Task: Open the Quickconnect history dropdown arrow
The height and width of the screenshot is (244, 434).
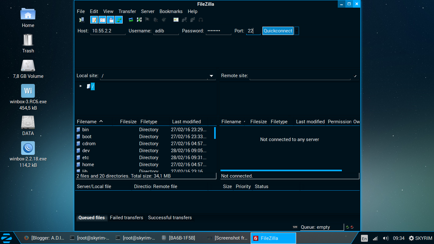Action: [x=297, y=31]
